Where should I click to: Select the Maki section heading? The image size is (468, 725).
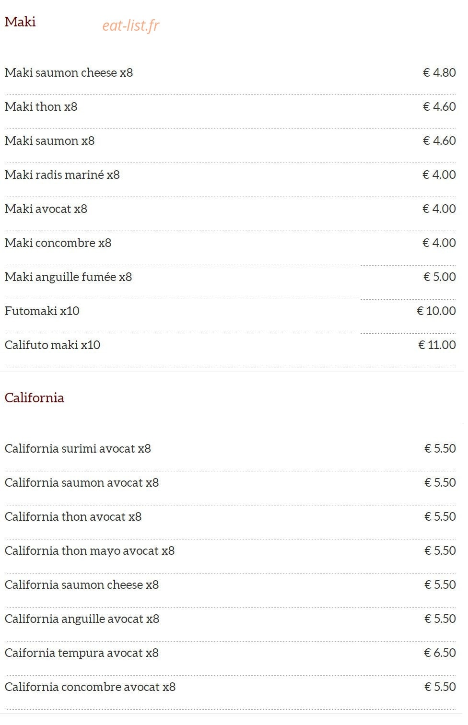tap(20, 22)
